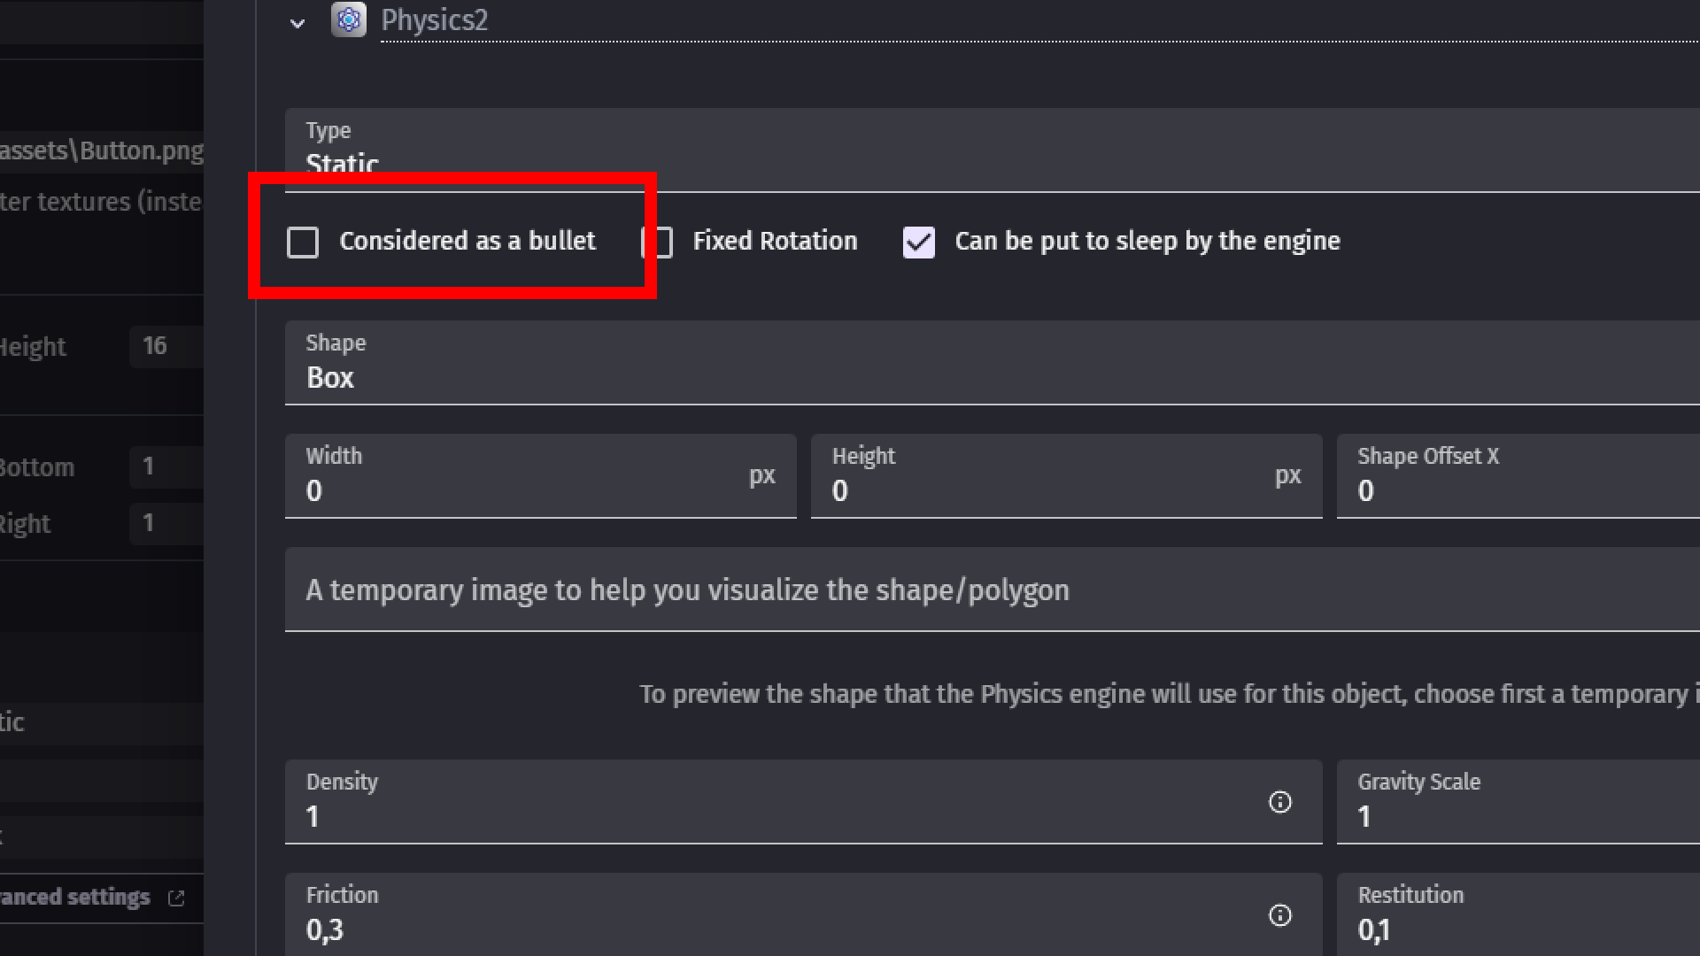The width and height of the screenshot is (1700, 956).
Task: Click the info icon in Friction field
Action: [1279, 915]
